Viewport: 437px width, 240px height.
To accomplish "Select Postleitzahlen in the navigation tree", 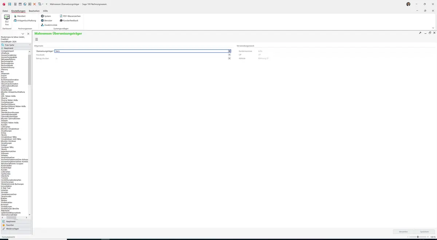I will pos(7,203).
